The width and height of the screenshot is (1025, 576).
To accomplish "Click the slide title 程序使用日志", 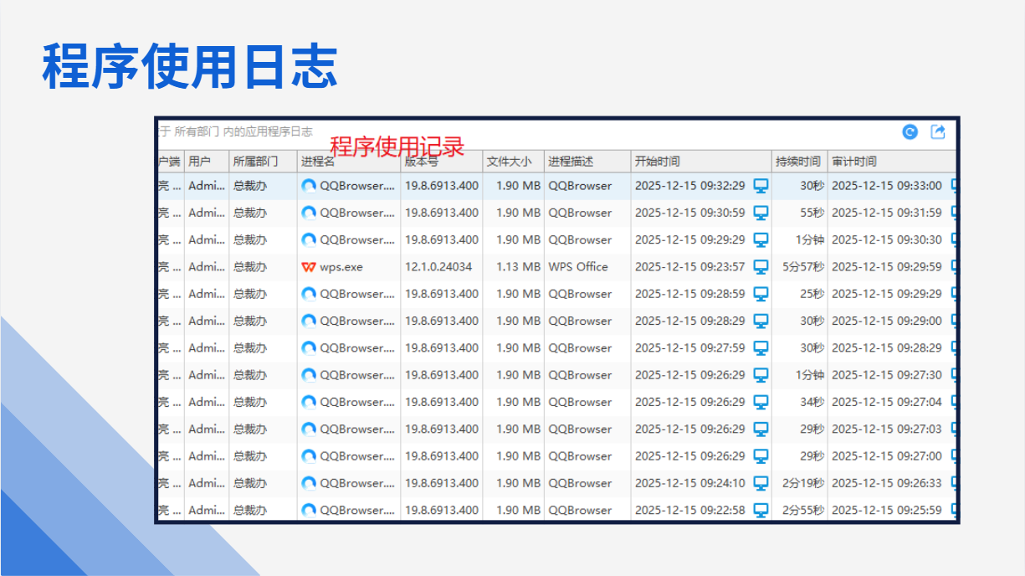I will (190, 66).
